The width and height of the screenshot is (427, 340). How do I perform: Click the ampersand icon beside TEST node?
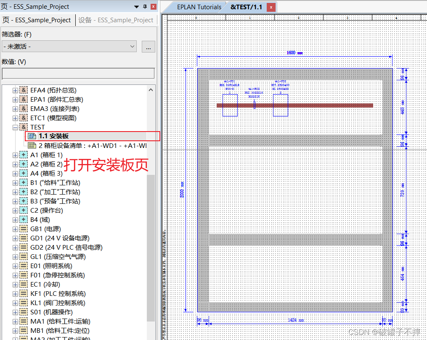click(x=24, y=127)
